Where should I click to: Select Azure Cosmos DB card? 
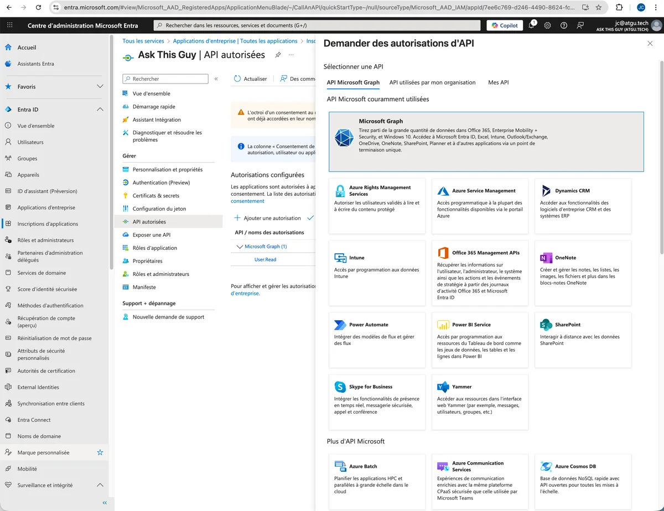(583, 482)
